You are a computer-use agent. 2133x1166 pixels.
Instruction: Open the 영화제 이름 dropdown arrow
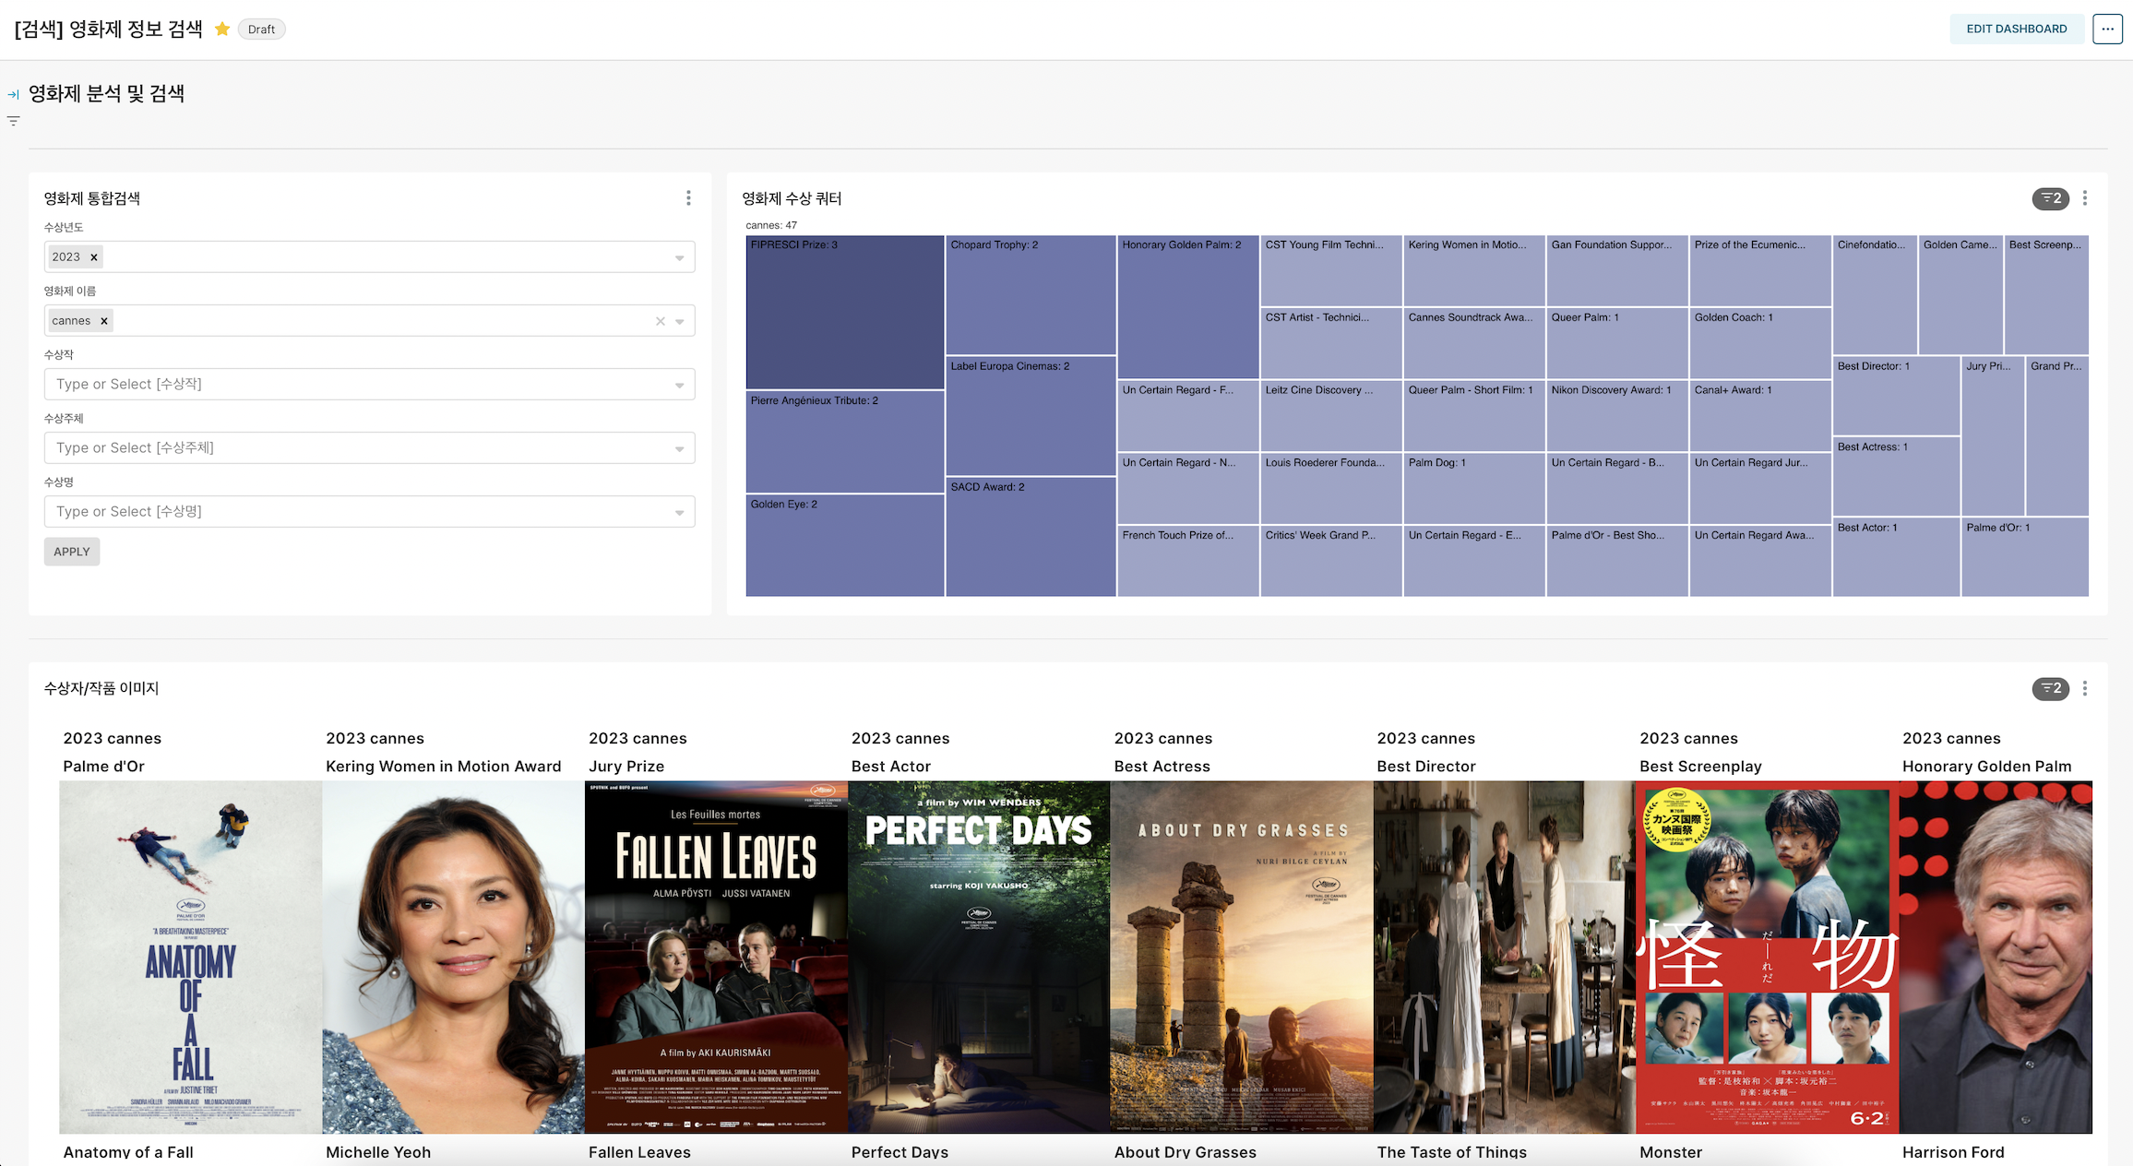[680, 321]
